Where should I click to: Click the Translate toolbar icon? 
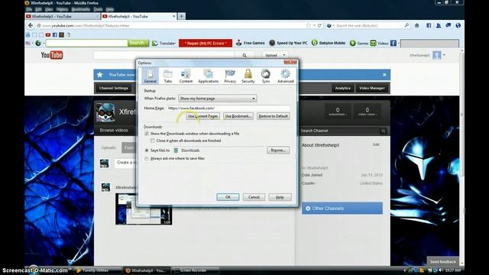pyautogui.click(x=164, y=44)
